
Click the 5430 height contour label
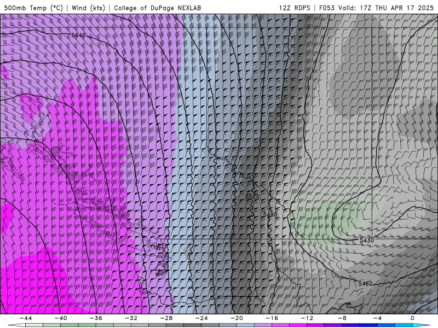(366, 240)
